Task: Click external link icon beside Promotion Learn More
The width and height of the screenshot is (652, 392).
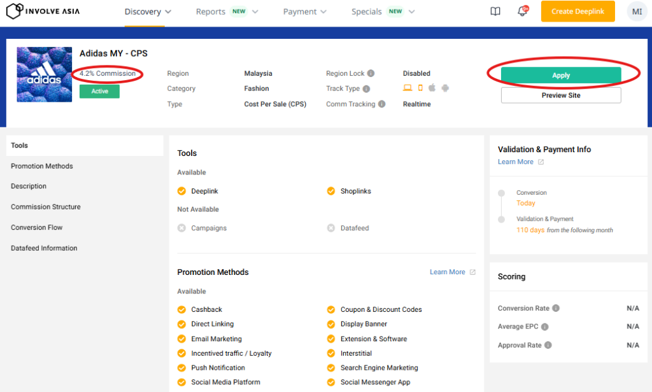Action: [x=472, y=272]
